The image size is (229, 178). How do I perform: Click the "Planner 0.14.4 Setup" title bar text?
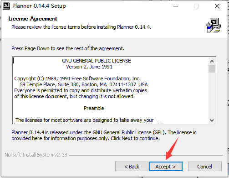[x=39, y=6]
